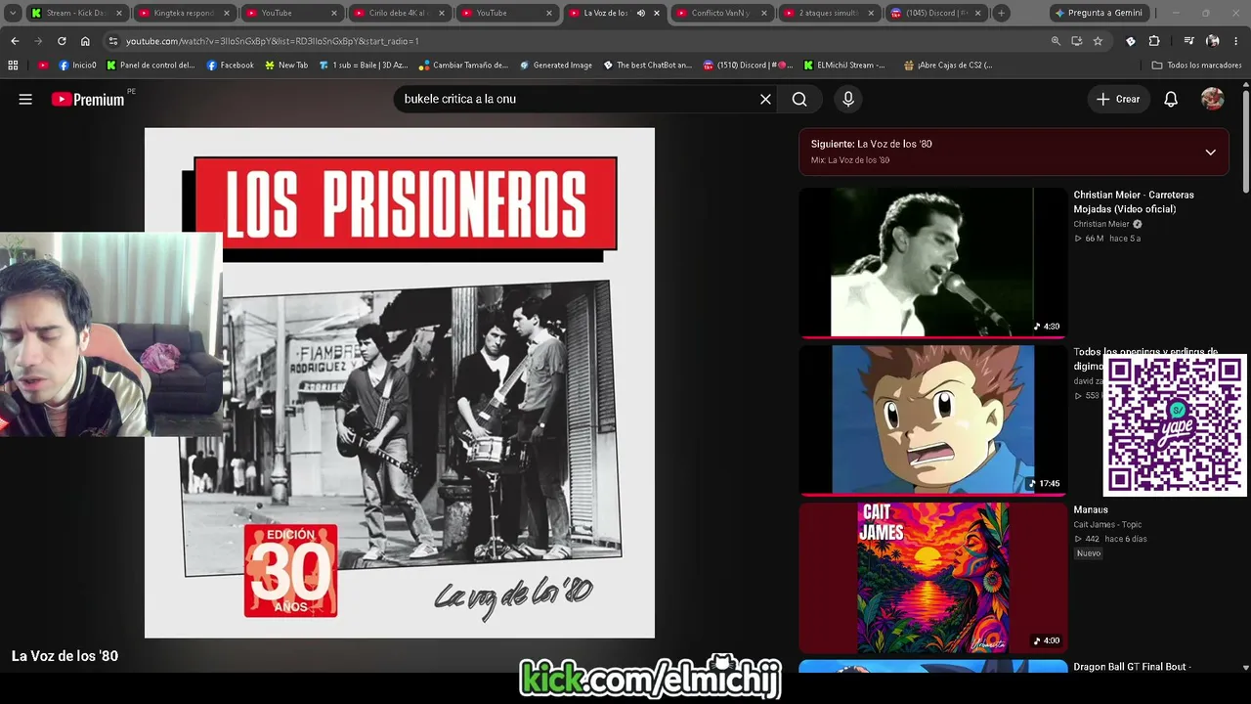The height and width of the screenshot is (704, 1251).
Task: Open the Generated Image bookmark
Action: 556,66
